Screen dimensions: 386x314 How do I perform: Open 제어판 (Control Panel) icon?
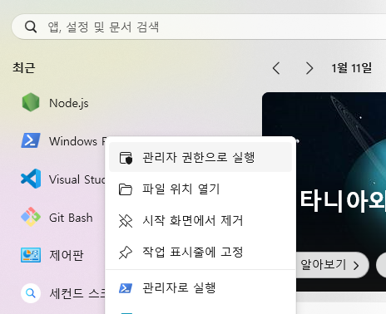click(31, 255)
